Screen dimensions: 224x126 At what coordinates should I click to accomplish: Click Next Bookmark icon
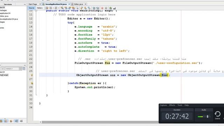point(85,8)
